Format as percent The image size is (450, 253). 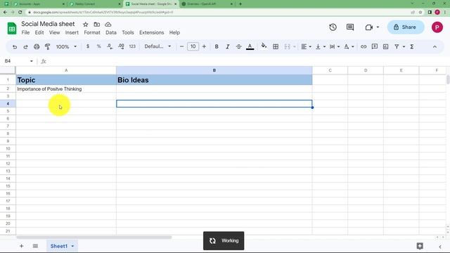pyautogui.click(x=98, y=46)
